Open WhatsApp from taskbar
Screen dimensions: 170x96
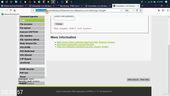coord(39,2)
